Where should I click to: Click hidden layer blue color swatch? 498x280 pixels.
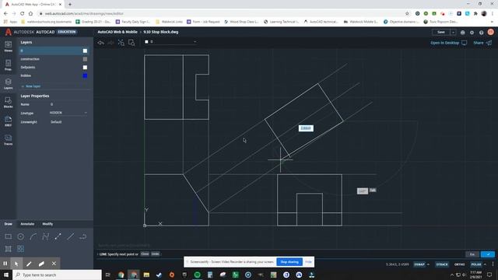pyautogui.click(x=85, y=75)
